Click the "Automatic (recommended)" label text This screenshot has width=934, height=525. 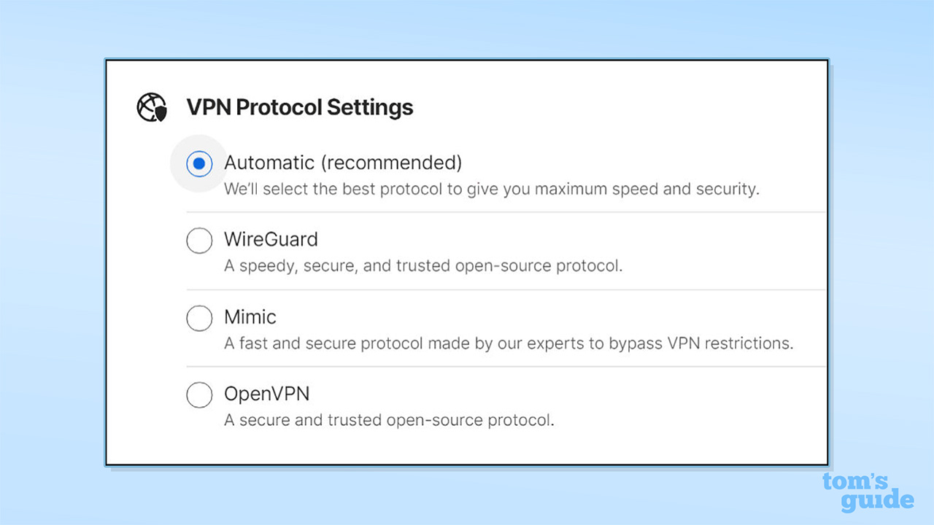pyautogui.click(x=343, y=162)
